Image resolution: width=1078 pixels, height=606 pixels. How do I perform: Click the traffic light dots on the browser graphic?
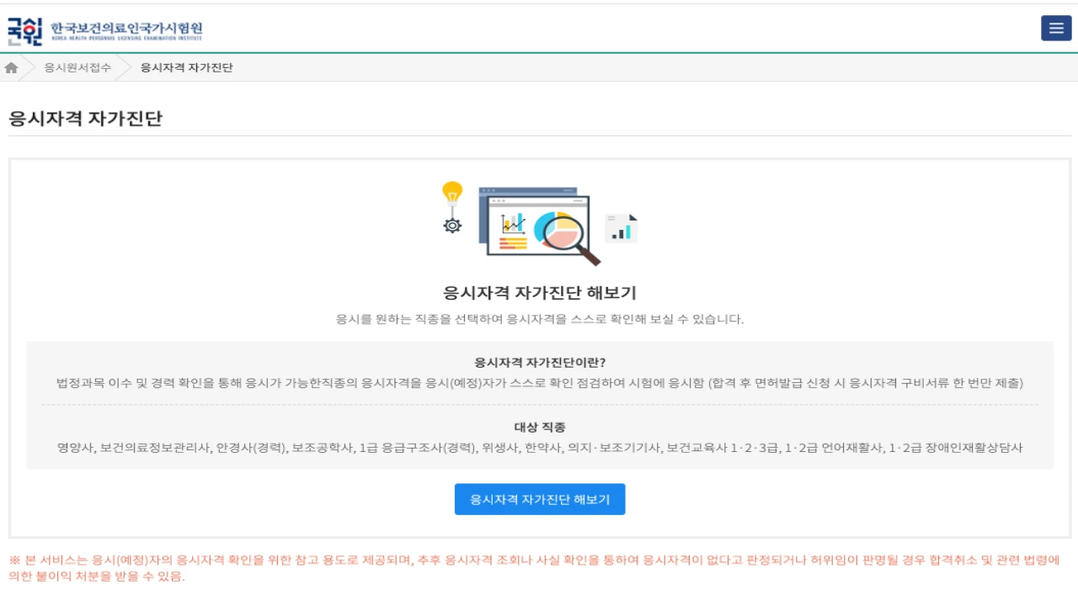pos(499,200)
